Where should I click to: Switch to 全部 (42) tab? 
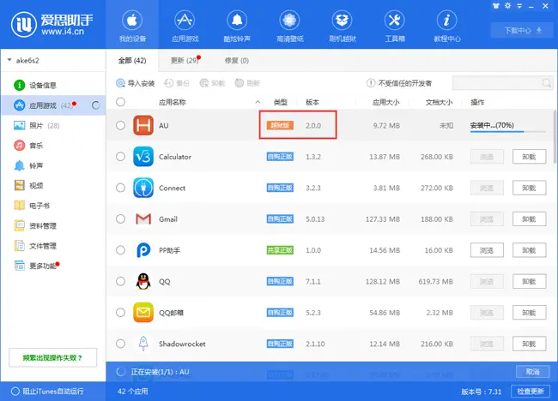pos(132,61)
